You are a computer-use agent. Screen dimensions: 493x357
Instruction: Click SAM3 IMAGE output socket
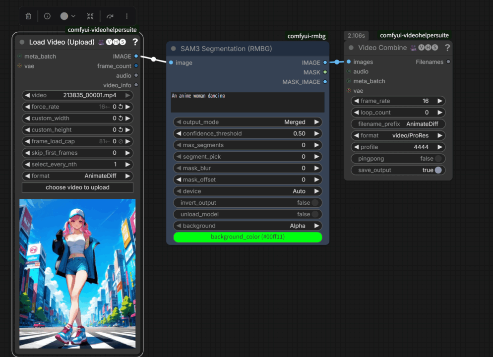(x=325, y=62)
